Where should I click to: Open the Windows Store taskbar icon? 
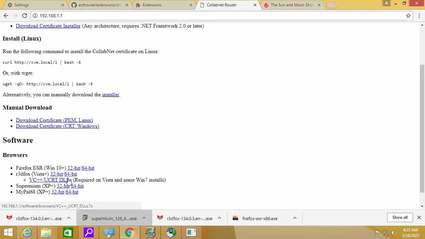tap(68, 232)
